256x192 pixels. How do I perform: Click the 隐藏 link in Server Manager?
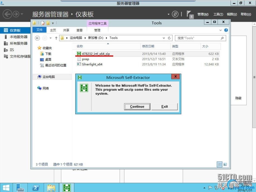click(238, 98)
